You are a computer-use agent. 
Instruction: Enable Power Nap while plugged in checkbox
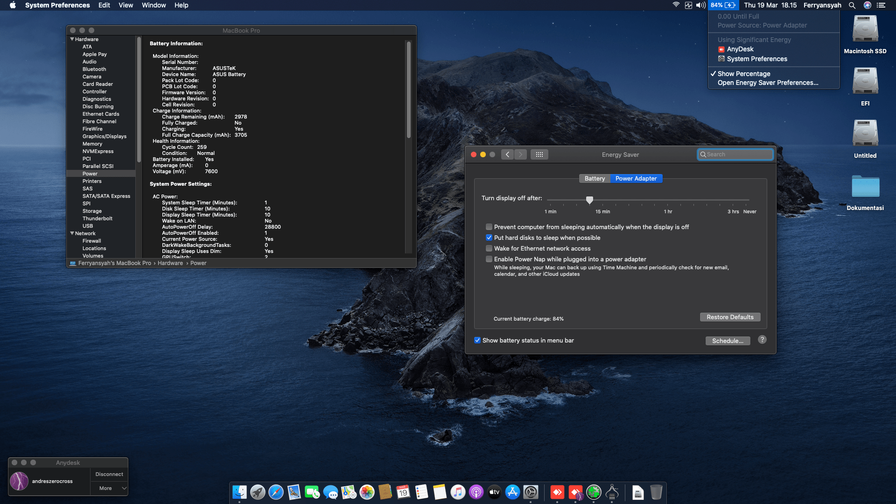pos(489,259)
